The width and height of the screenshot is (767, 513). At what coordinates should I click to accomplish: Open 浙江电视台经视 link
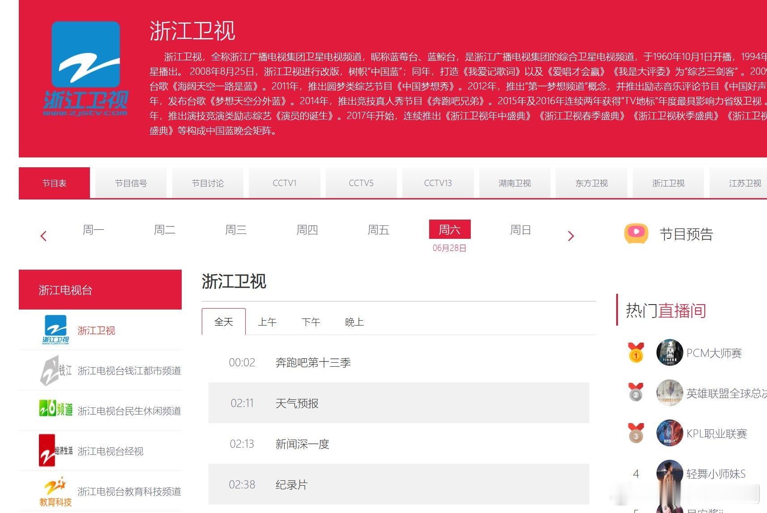coord(111,451)
